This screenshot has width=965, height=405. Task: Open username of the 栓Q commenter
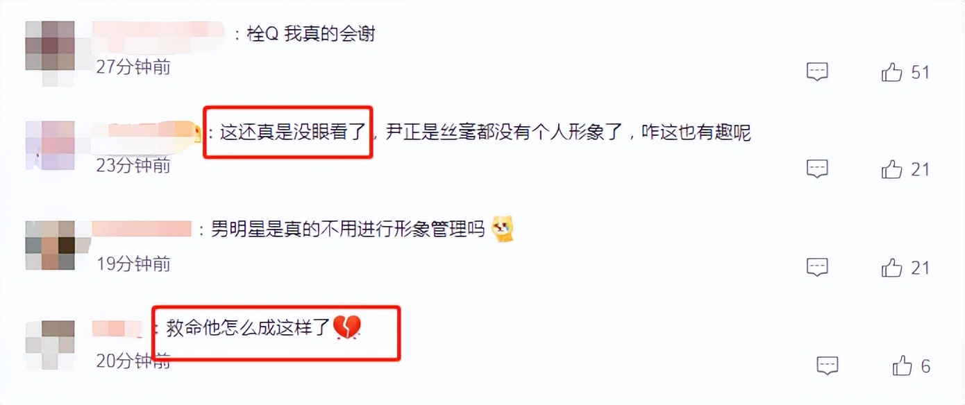pos(160,32)
